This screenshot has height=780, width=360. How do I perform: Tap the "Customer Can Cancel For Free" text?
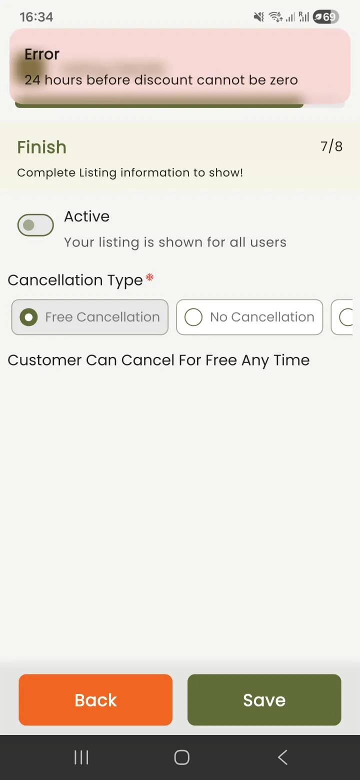[x=158, y=360]
